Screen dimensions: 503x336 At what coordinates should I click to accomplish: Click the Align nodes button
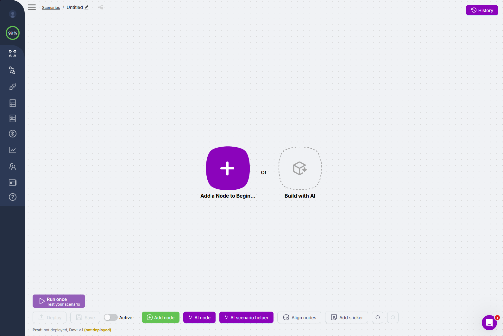pyautogui.click(x=299, y=317)
